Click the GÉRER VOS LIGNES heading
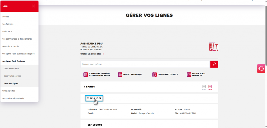Viewport: 267px width, 128px height. tap(149, 15)
